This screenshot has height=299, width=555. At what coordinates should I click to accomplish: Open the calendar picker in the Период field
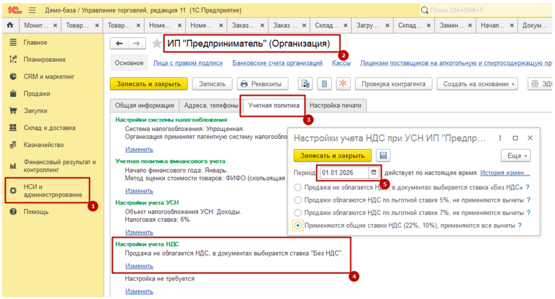point(374,173)
